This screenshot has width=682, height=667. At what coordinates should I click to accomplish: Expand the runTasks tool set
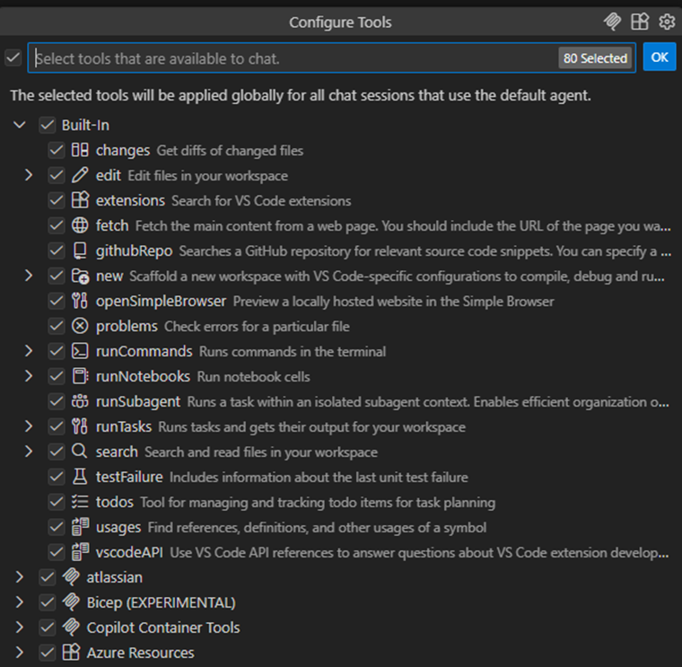click(x=29, y=426)
